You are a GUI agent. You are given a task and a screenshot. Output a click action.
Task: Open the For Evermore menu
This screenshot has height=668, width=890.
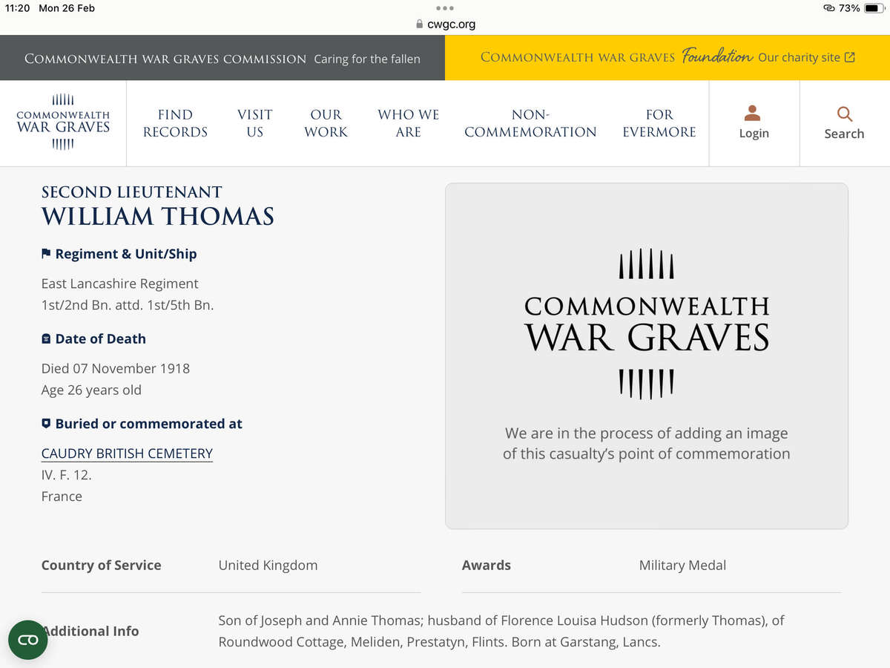coord(659,123)
